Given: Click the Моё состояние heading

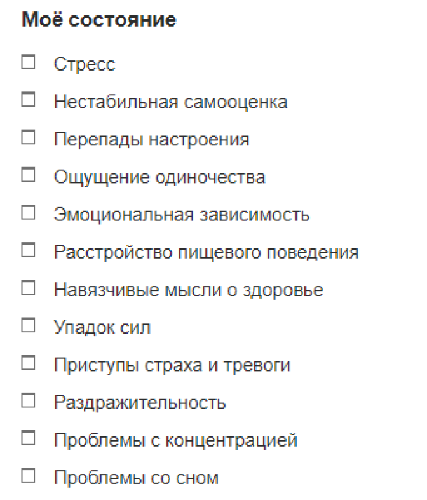Looking at the screenshot, I should [99, 20].
